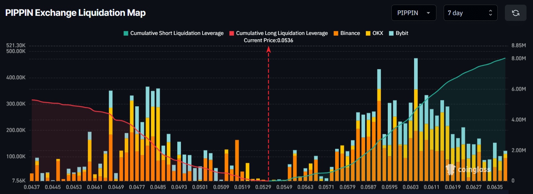Click the PIPPIN dropdown caret arrow

point(428,13)
